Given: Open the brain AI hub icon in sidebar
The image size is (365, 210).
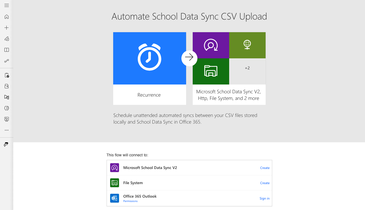Looking at the screenshot, I should point(7,108).
